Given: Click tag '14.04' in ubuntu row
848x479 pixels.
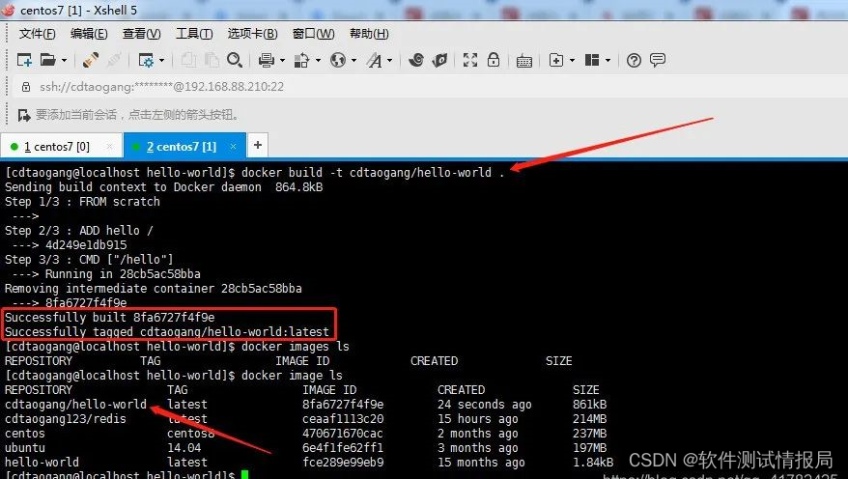Looking at the screenshot, I should point(184,448).
